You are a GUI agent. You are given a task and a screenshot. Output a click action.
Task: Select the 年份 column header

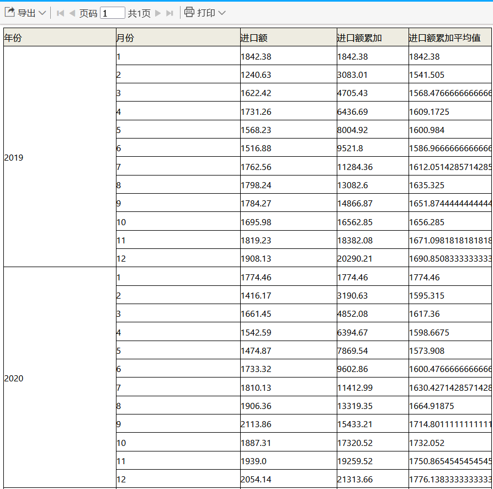coord(60,38)
